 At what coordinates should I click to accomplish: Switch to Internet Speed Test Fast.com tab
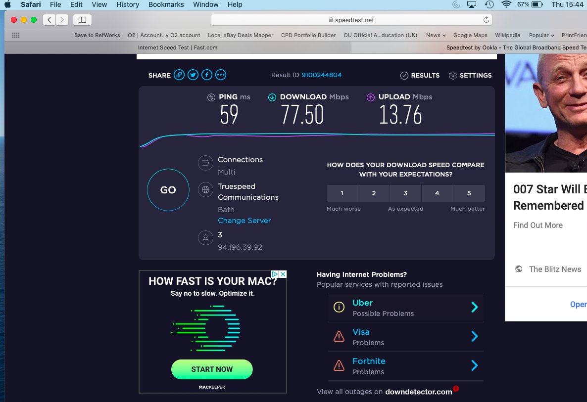tap(178, 47)
